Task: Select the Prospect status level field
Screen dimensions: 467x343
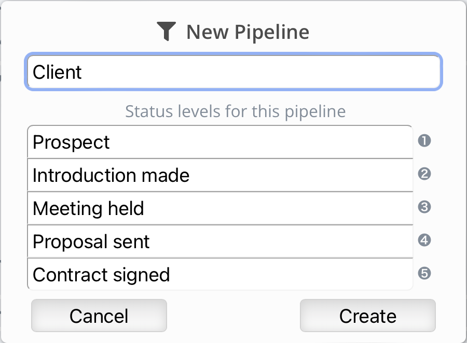Action: 220,142
